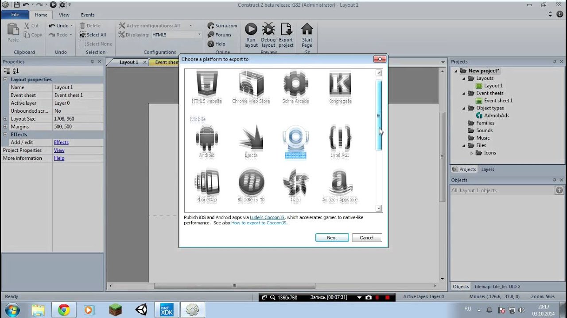Open the Displaying HTML5 combo box
567x318 pixels.
click(176, 35)
